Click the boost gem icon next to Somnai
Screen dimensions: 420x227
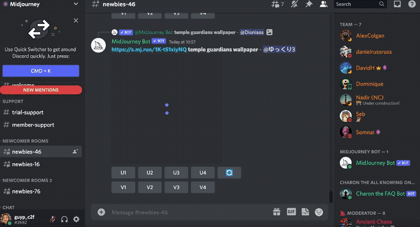(378, 132)
